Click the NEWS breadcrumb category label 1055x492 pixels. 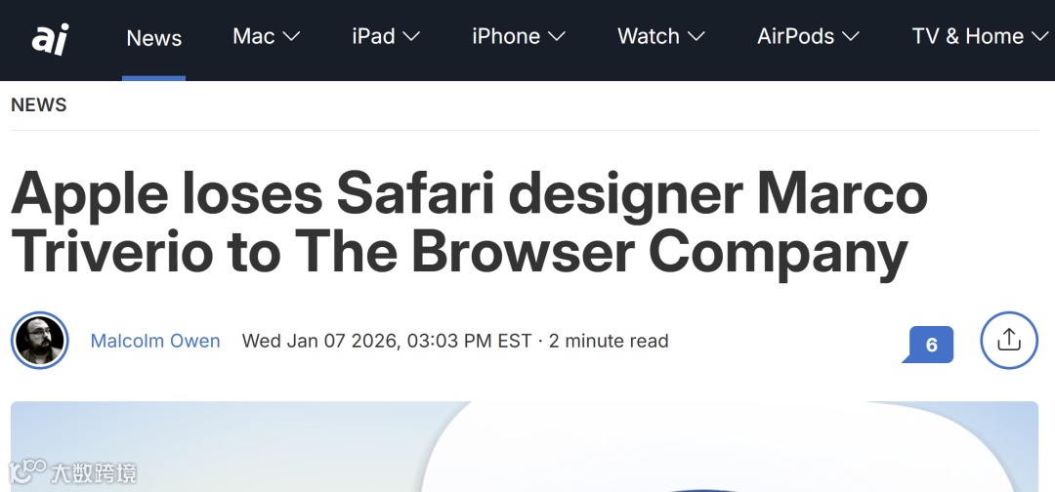(39, 104)
